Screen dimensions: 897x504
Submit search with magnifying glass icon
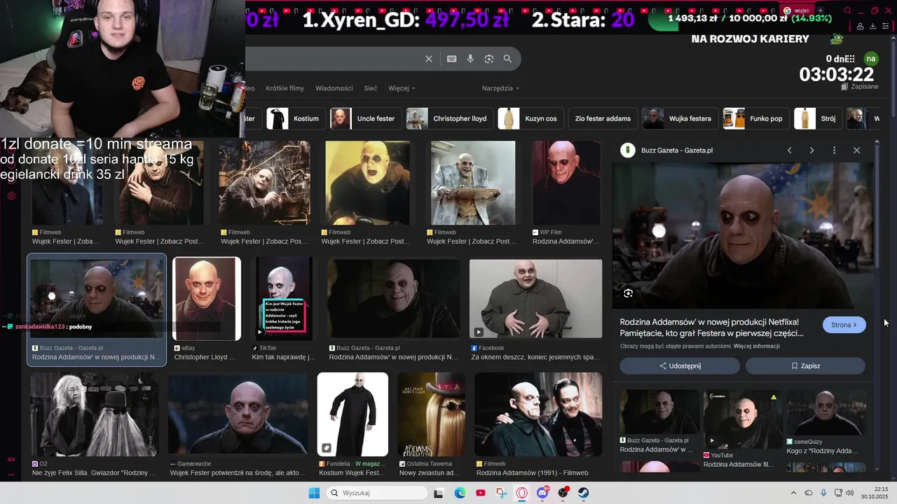(x=507, y=59)
